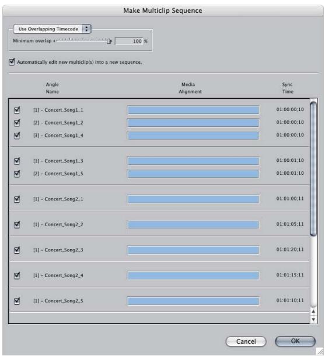Click the Media Alignment column header
Viewport: 325px width, 356px height.
click(190, 88)
